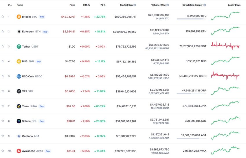This screenshot has width=246, height=158.
Task: Click Buy button next to Avalanche
Action: [x=48, y=151]
